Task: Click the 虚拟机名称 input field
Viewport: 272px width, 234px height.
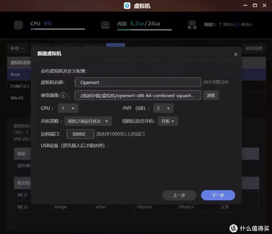Action: 138,82
